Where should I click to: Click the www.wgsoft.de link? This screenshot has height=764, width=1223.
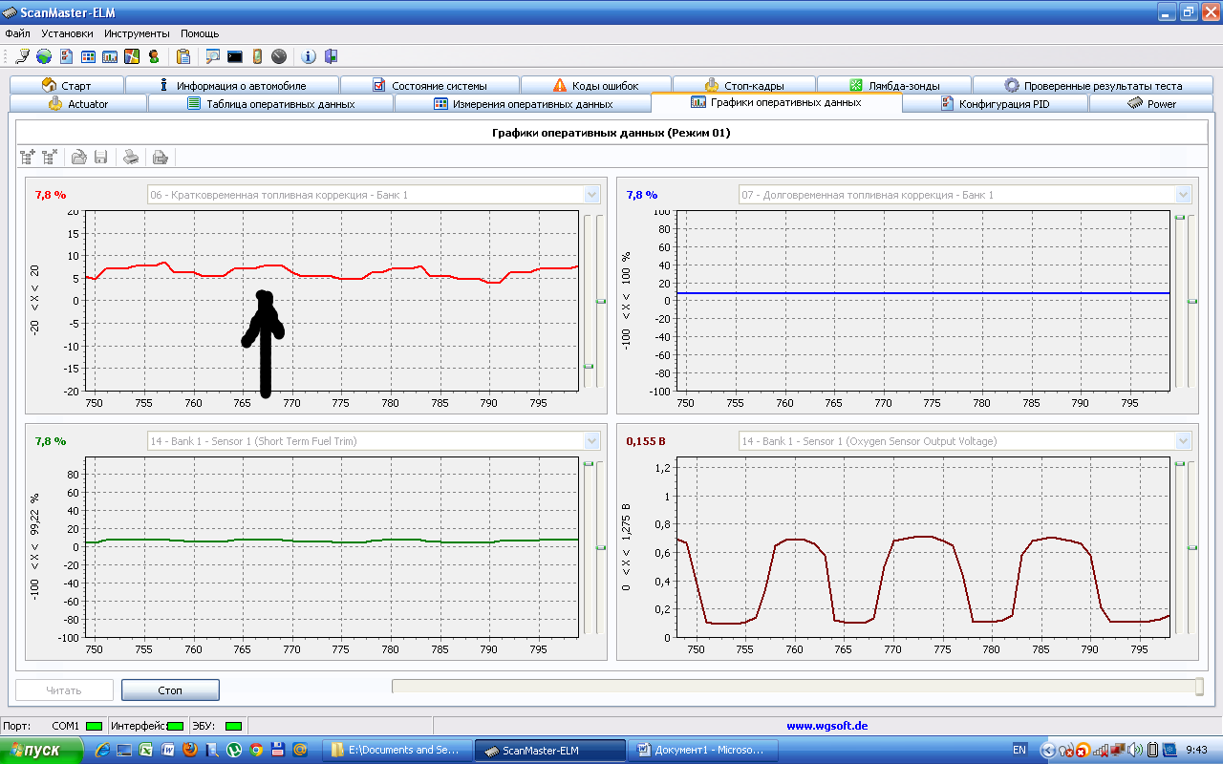pyautogui.click(x=826, y=726)
